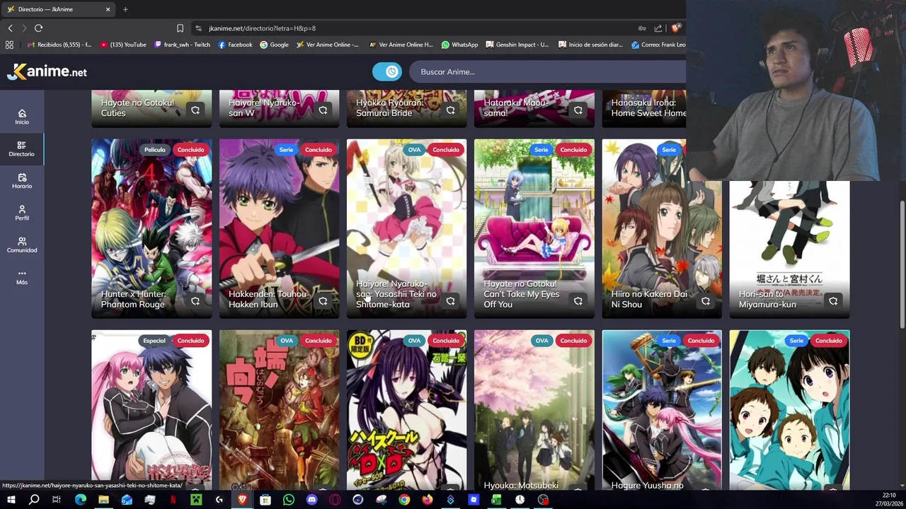Reload the page with the browser refresh icon
This screenshot has height=509, width=906.
pos(38,28)
